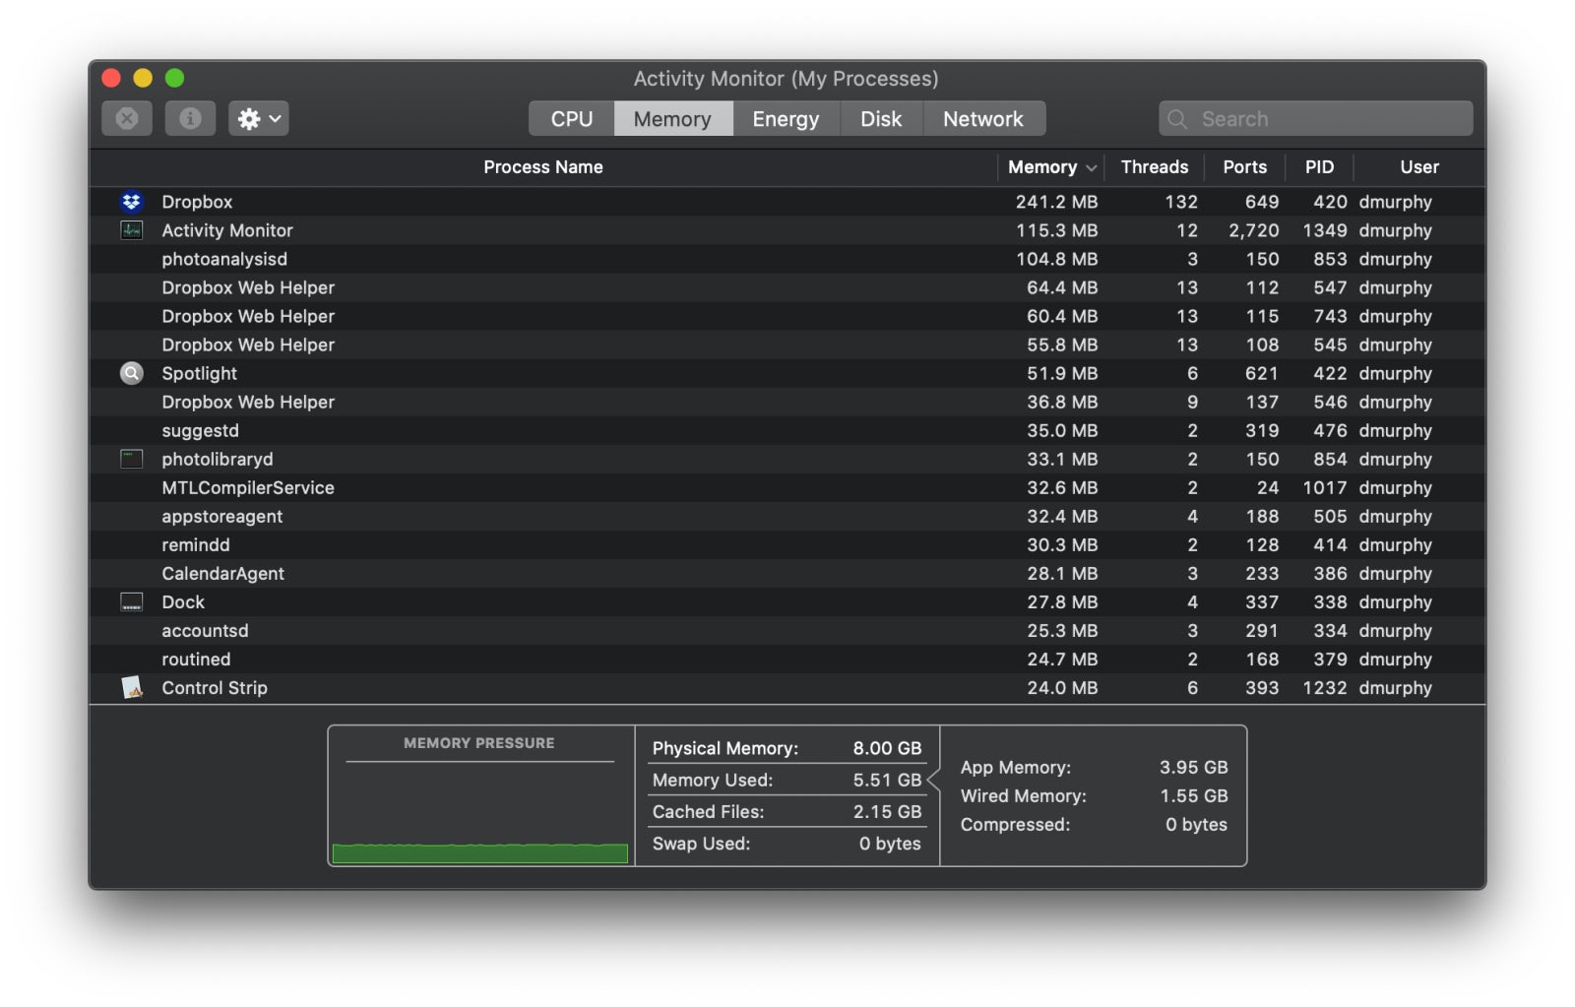The height and width of the screenshot is (1007, 1575).
Task: Click the 241.2 MB memory value
Action: coord(1056,202)
